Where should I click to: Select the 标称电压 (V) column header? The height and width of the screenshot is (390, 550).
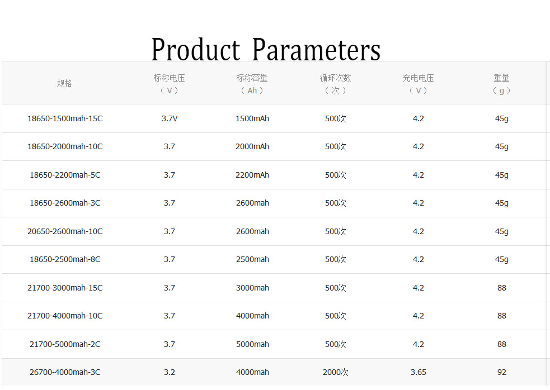point(170,84)
